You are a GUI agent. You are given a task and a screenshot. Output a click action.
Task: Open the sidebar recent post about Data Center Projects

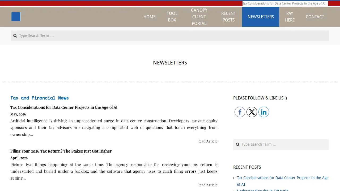pyautogui.click(x=283, y=181)
